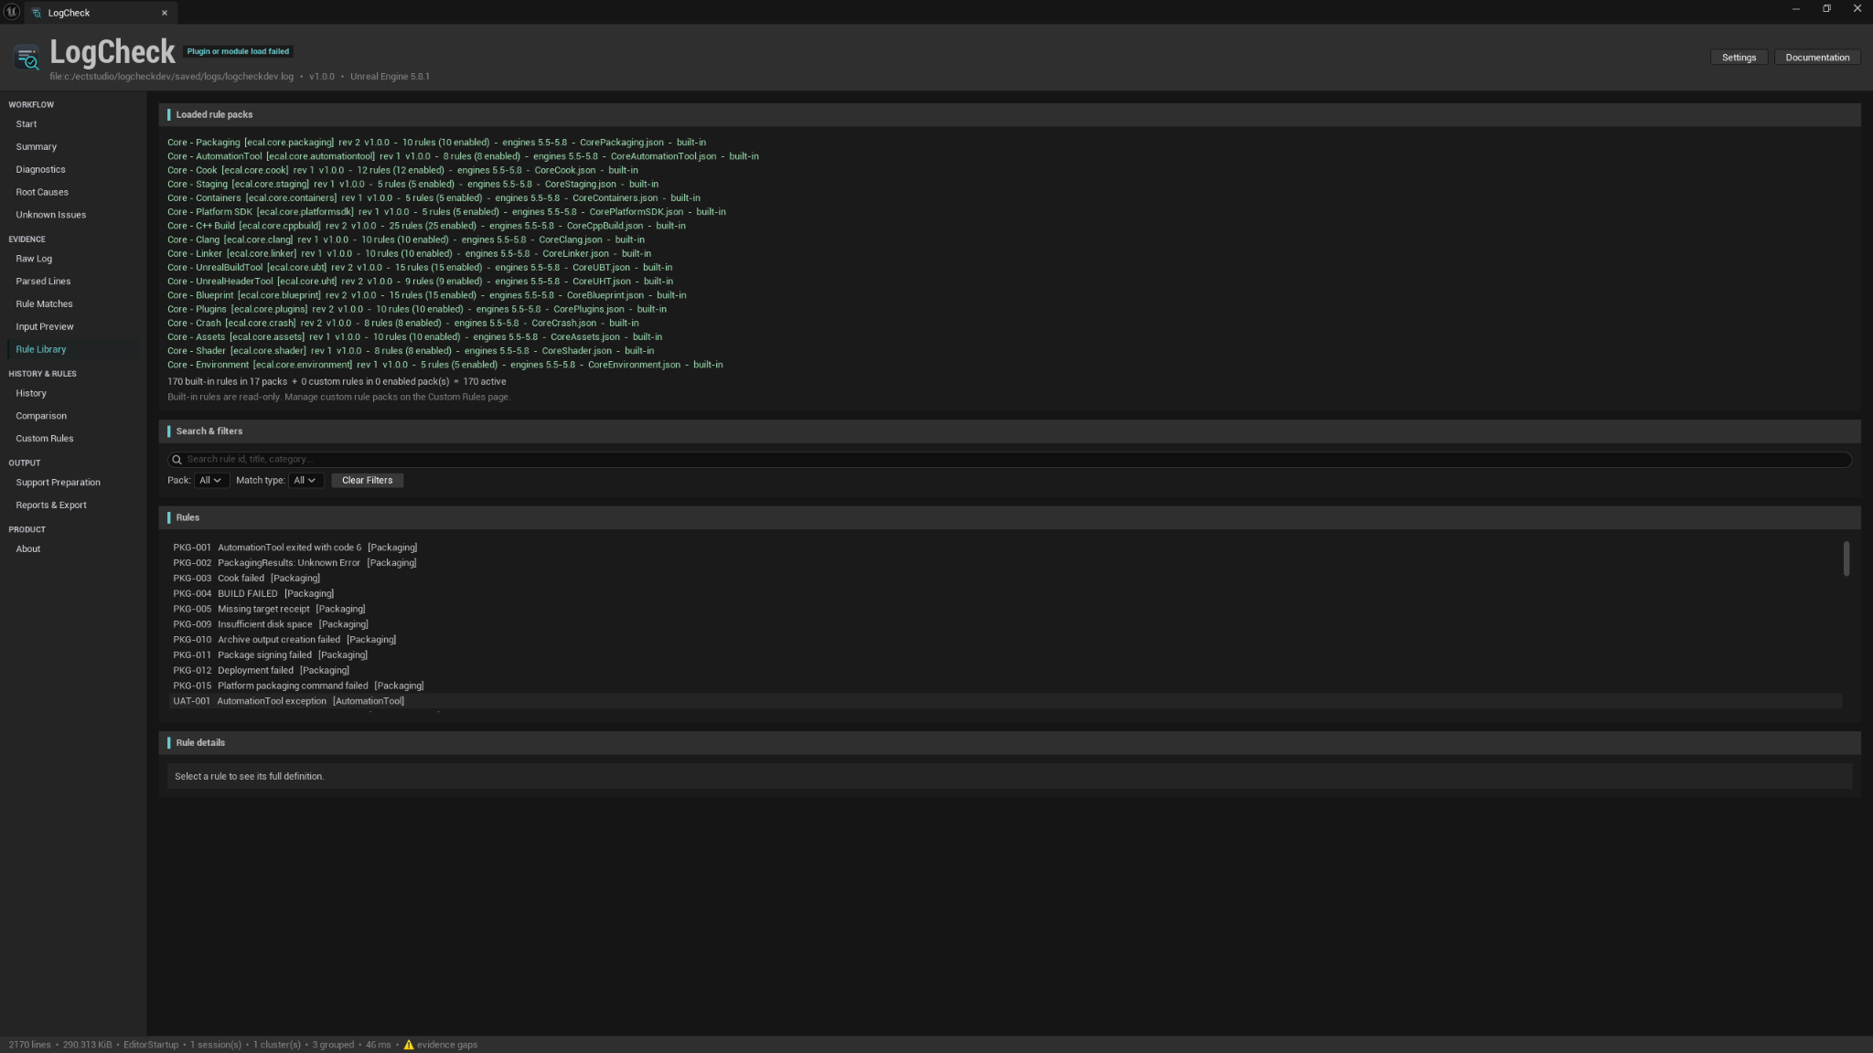Image resolution: width=1873 pixels, height=1053 pixels.
Task: Select rule UAT-001 AutomationTool exception
Action: (x=1005, y=701)
